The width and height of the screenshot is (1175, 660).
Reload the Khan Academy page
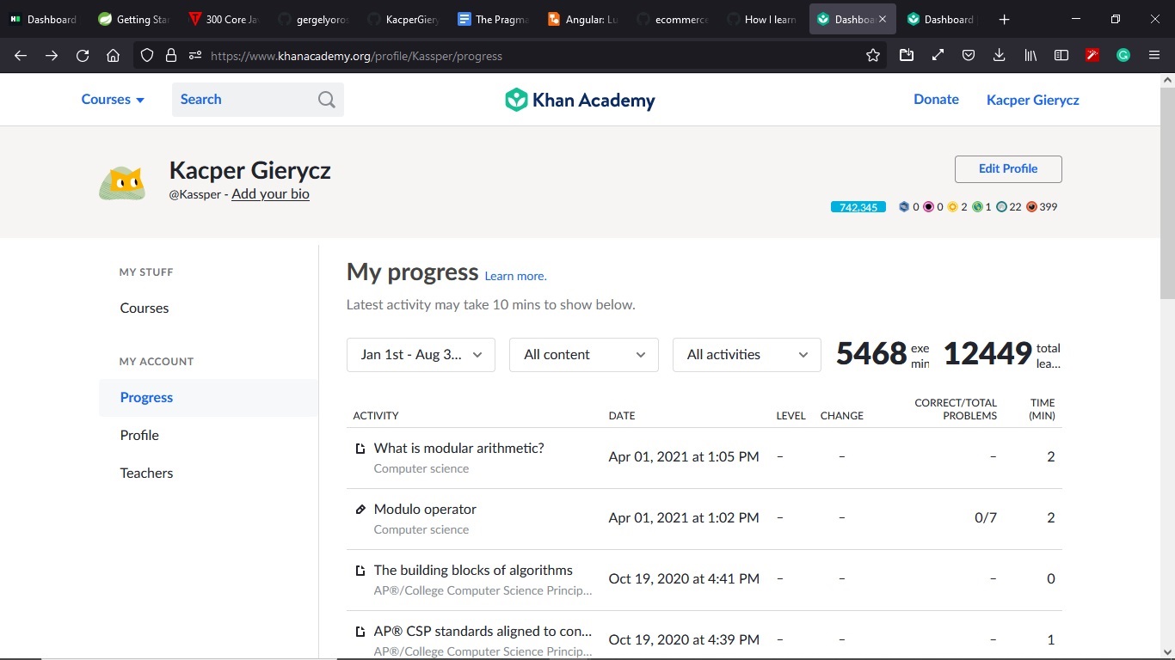(x=83, y=56)
